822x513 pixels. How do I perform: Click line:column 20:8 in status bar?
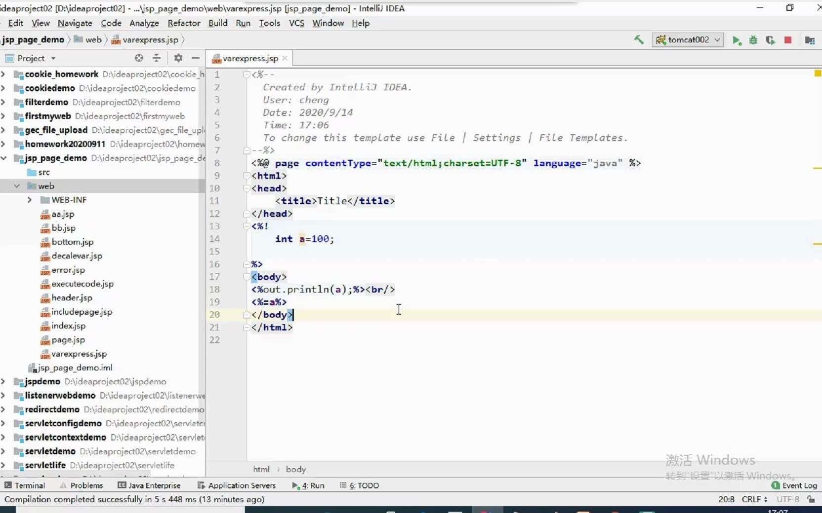tap(726, 499)
